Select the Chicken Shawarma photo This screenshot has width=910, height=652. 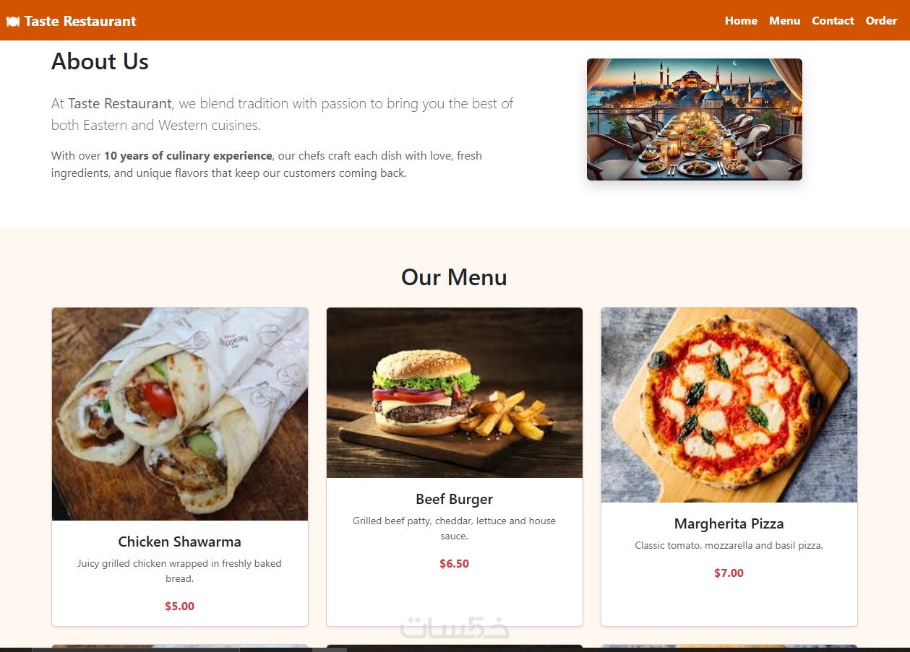click(x=180, y=414)
